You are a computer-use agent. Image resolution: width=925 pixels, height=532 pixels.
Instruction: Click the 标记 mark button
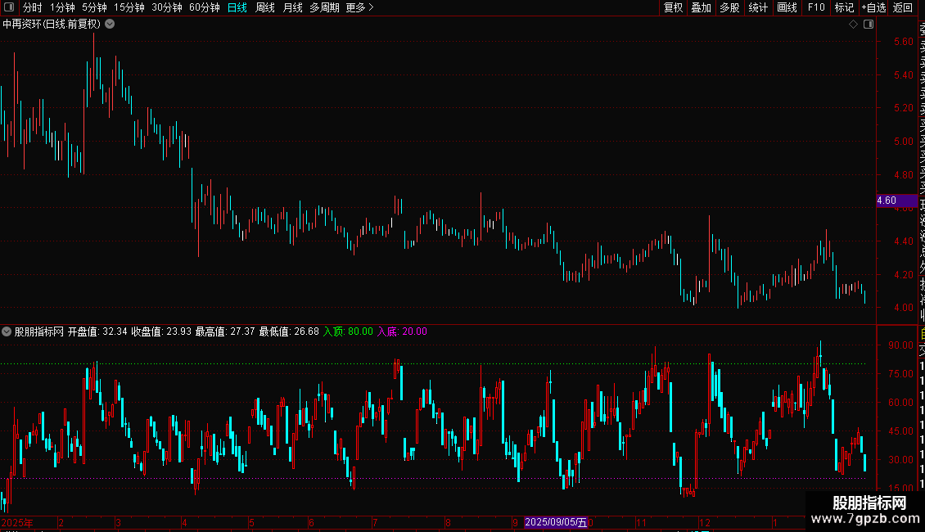point(844,7)
